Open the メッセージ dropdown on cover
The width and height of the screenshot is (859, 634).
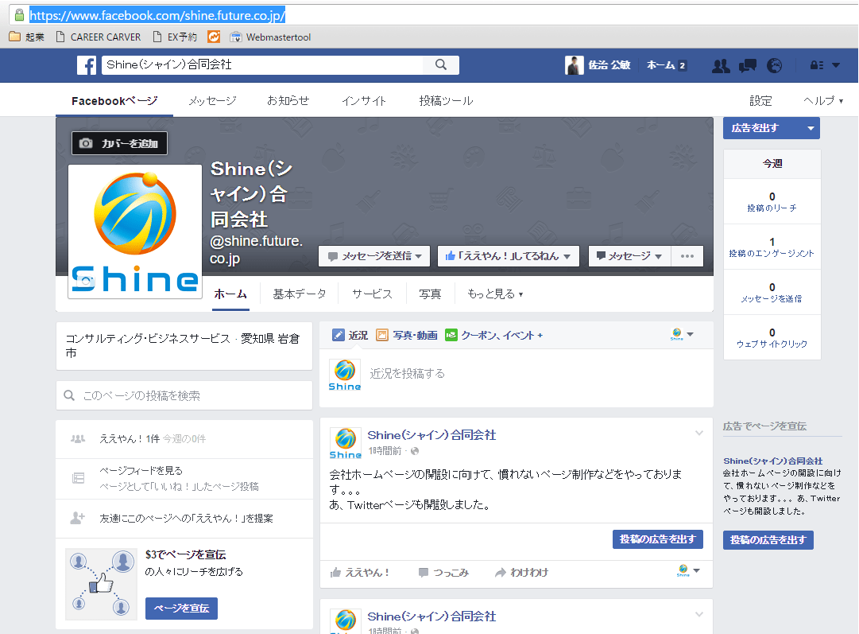coord(629,256)
